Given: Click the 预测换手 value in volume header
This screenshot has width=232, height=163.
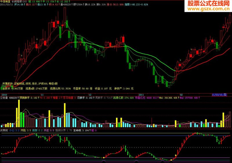Looking at the screenshot, I should [28, 98].
